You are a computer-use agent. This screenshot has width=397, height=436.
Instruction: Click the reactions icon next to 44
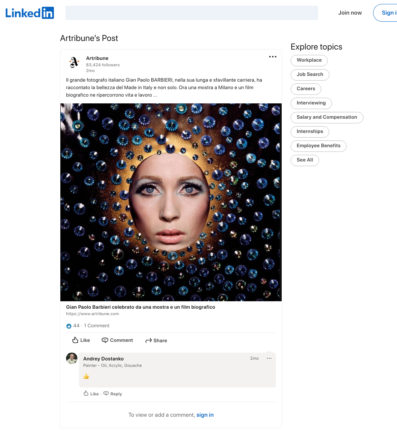(x=69, y=326)
